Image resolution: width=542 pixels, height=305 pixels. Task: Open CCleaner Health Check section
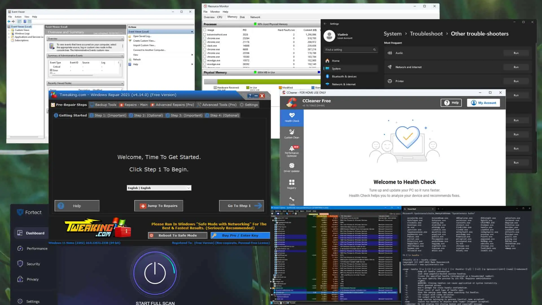click(292, 117)
